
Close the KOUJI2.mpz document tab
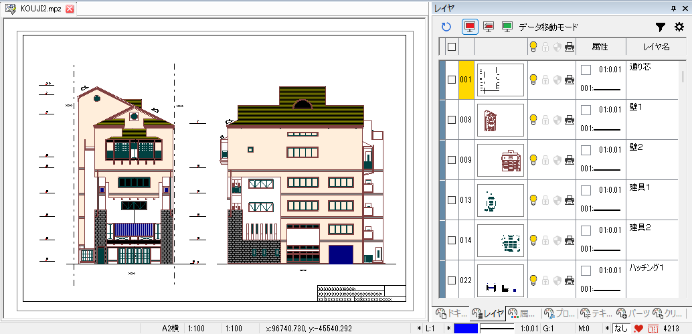[x=70, y=9]
